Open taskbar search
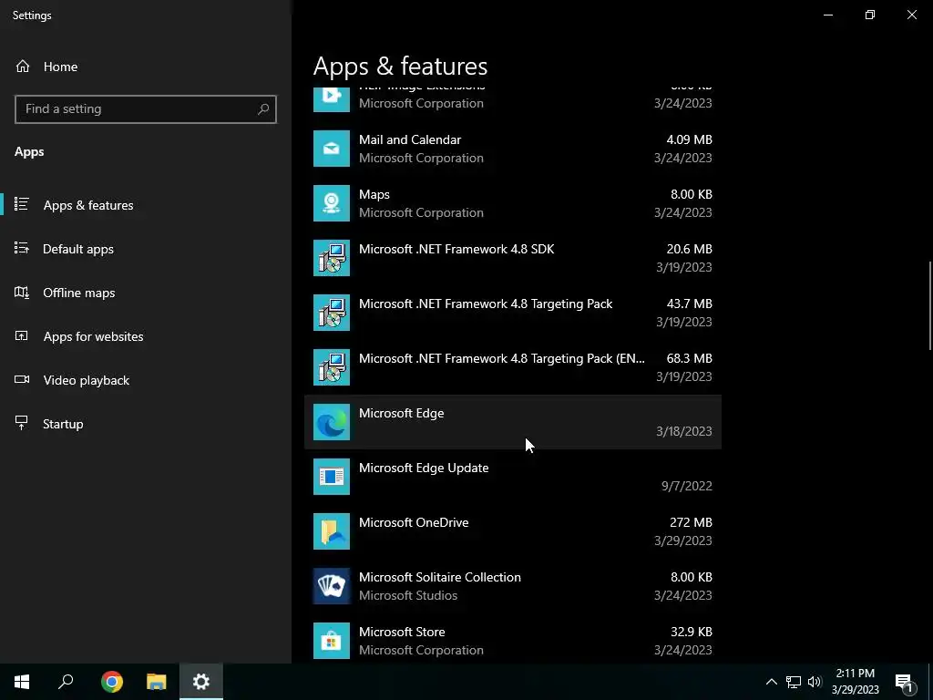Image resolution: width=933 pixels, height=700 pixels. point(66,682)
